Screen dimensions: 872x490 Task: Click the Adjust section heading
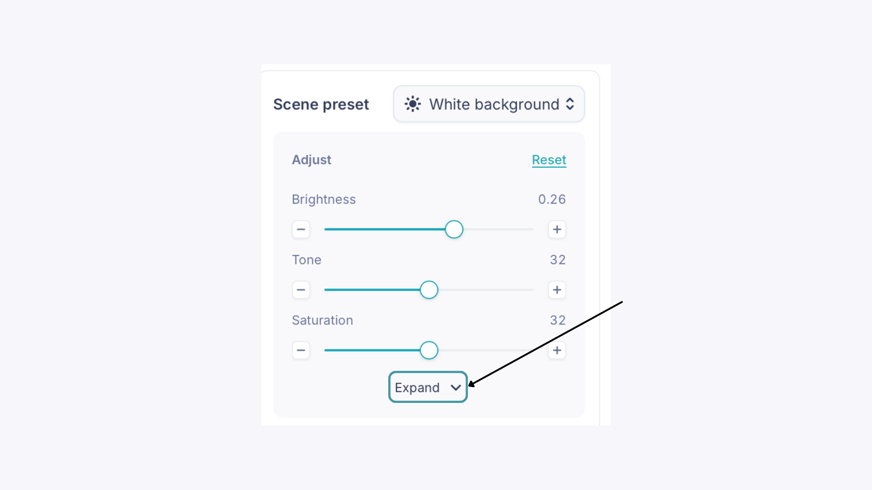pyautogui.click(x=312, y=160)
